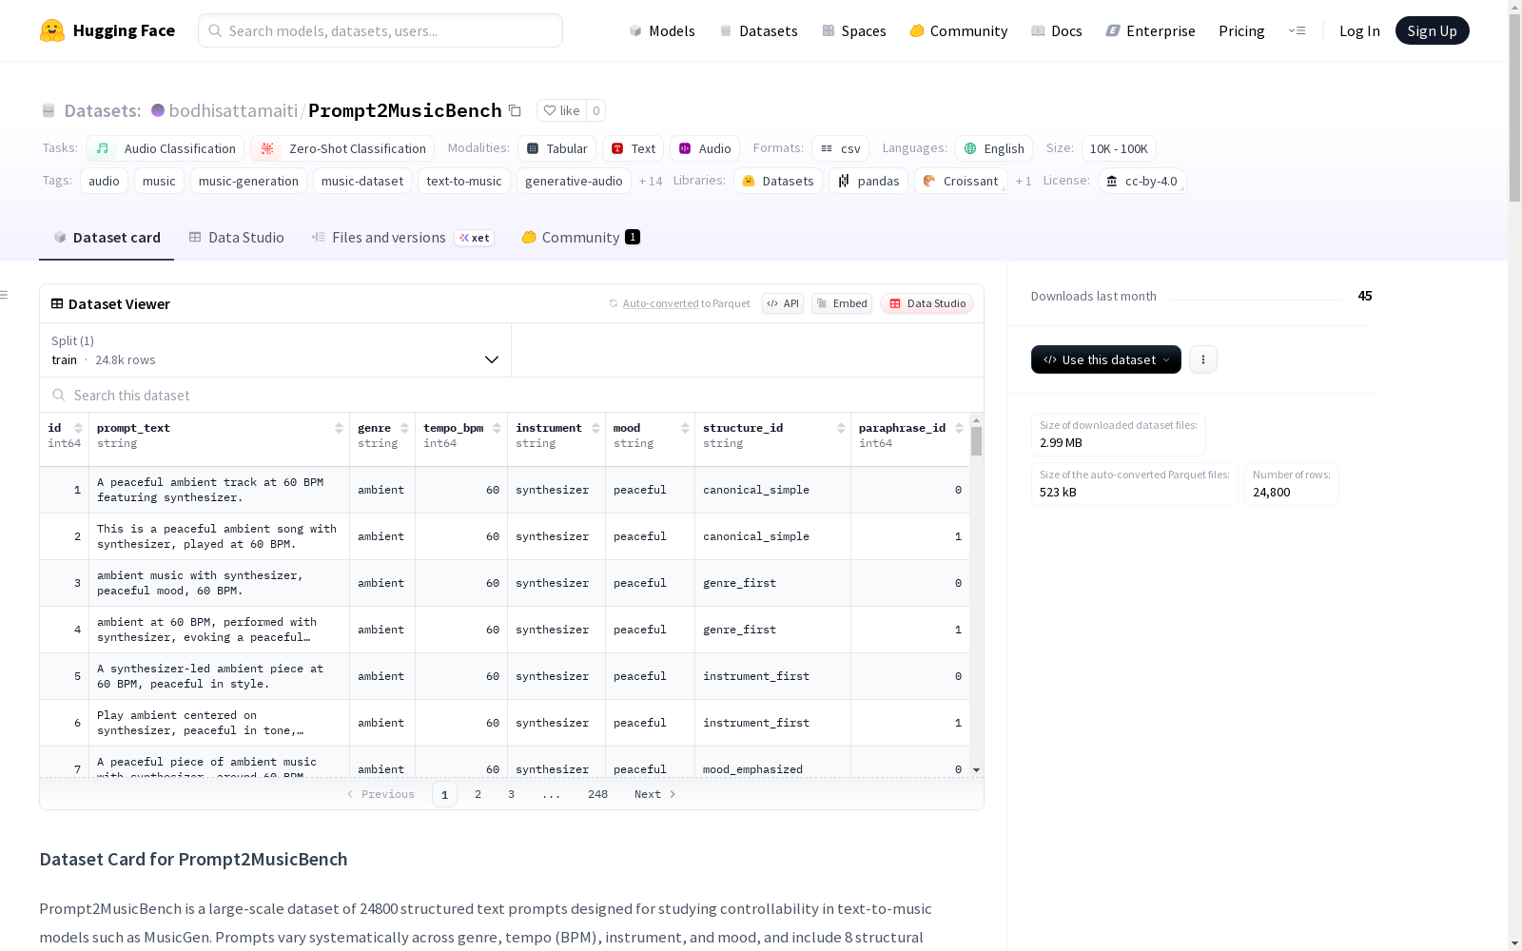1522x951 pixels.
Task: Switch to the Data Studio tab
Action: [236, 238]
